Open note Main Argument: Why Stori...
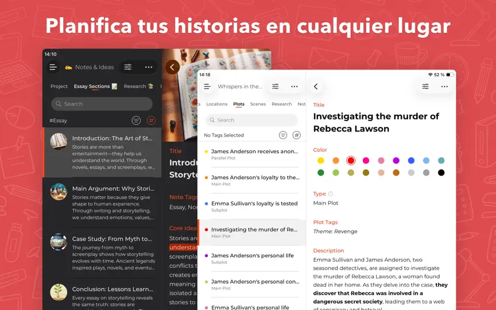 point(103,203)
